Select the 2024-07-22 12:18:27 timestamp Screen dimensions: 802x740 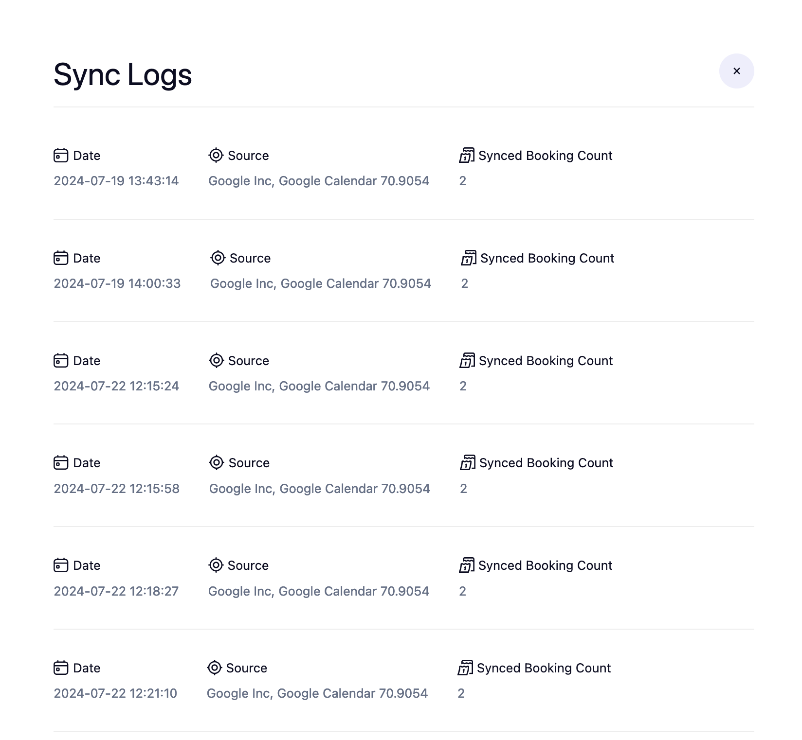click(116, 591)
